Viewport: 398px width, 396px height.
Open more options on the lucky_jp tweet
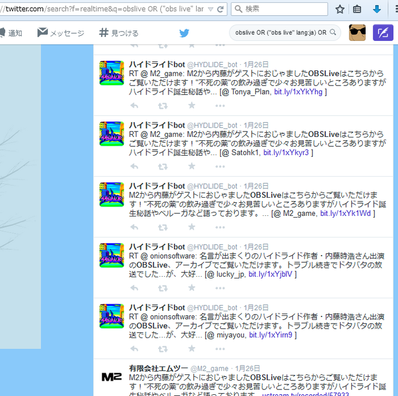(x=220, y=288)
